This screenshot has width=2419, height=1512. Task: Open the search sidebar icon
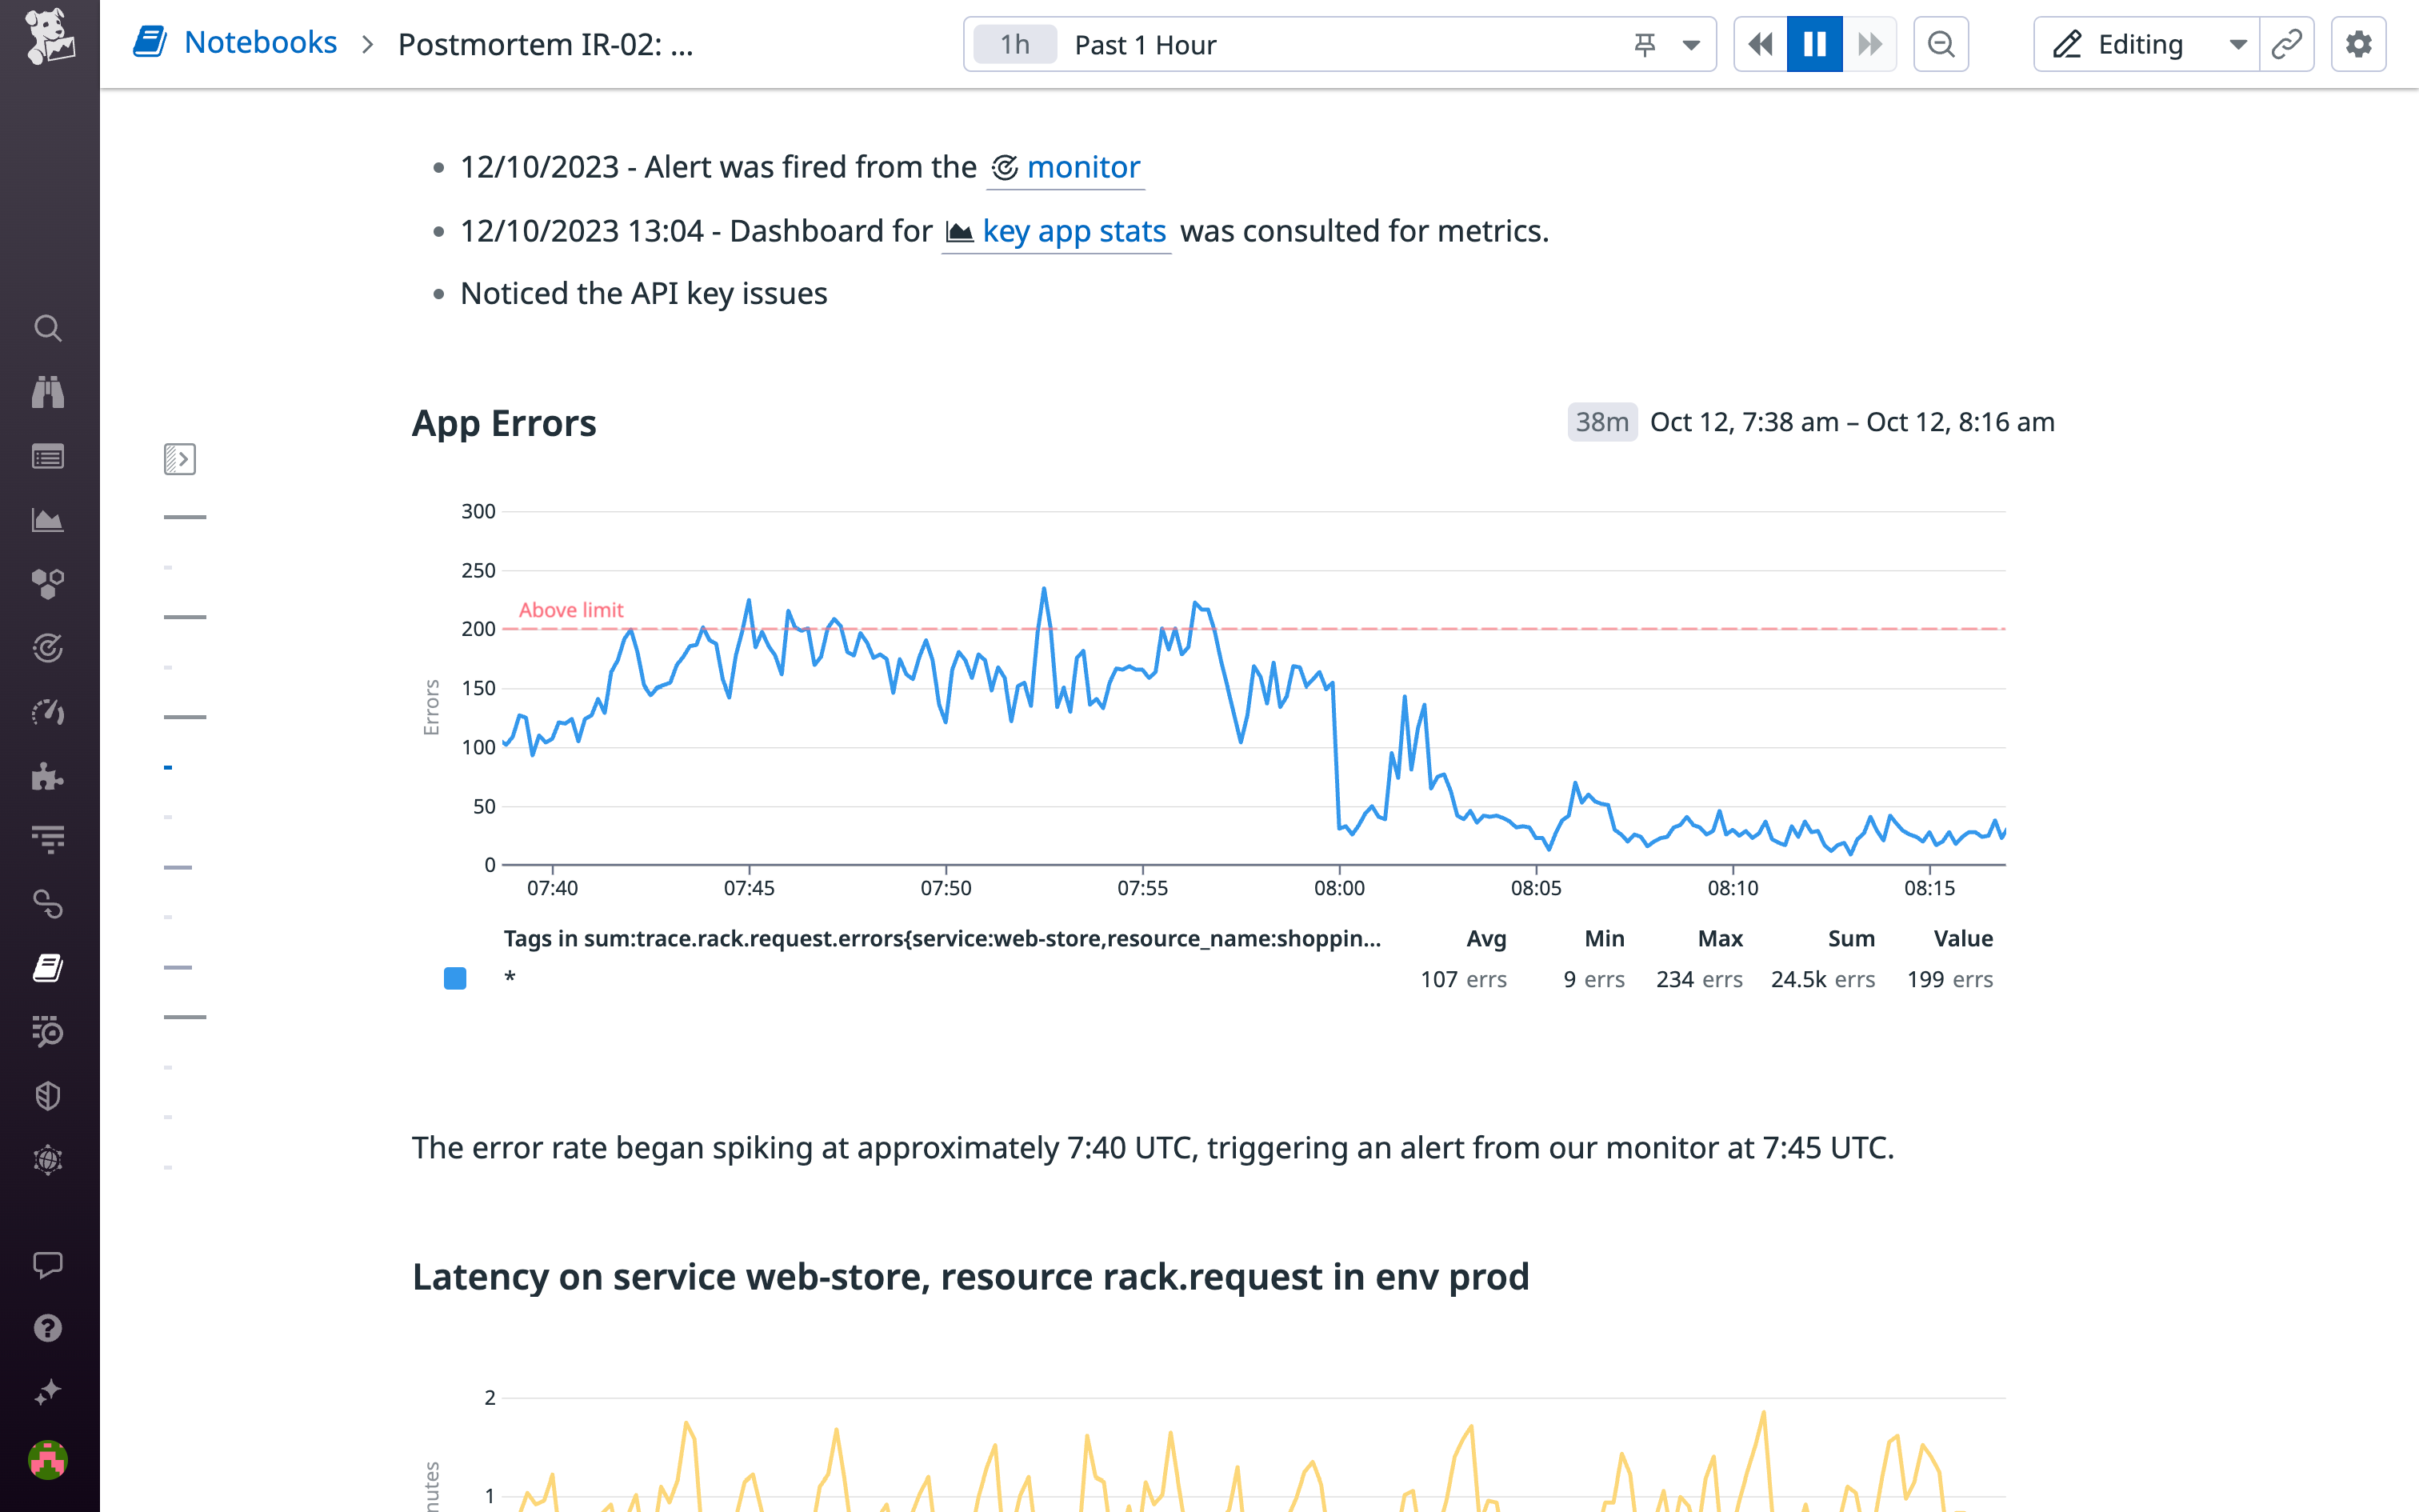(48, 328)
